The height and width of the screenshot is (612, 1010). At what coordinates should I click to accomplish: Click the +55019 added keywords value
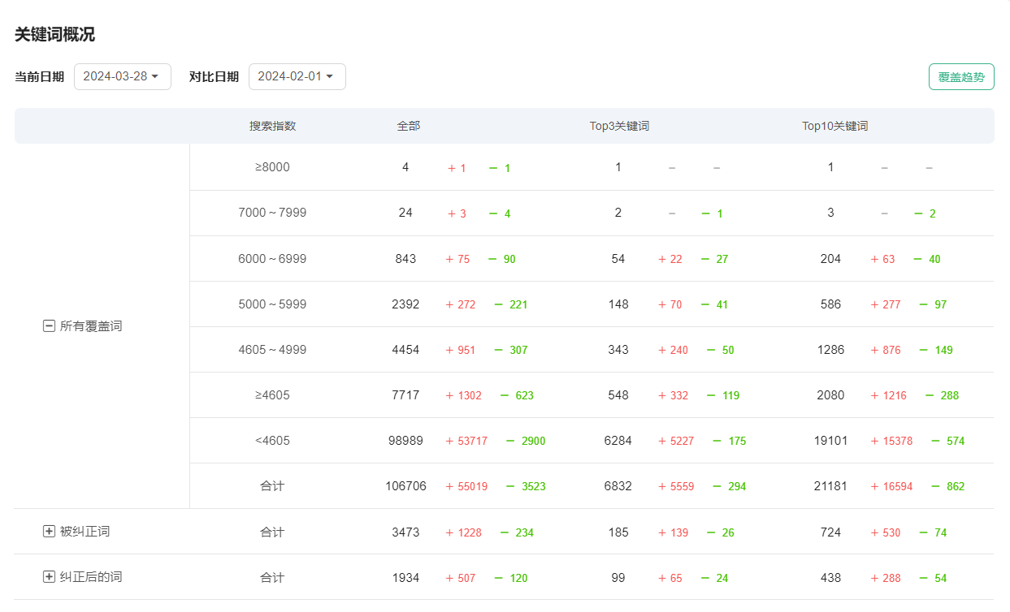click(466, 487)
